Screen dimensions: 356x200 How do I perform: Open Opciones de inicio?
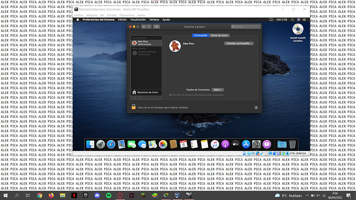click(146, 92)
